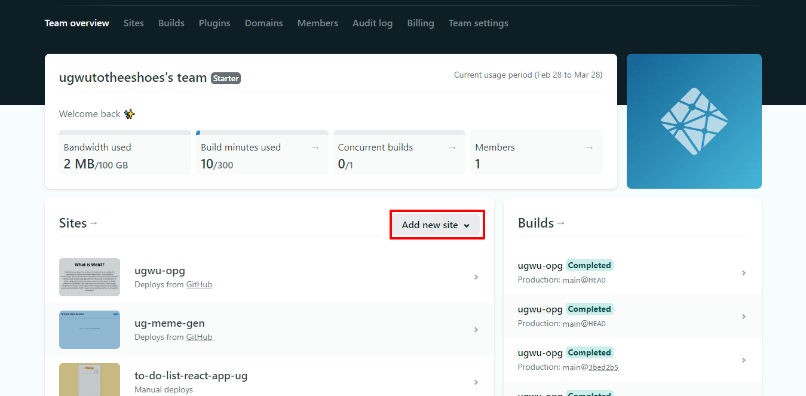Open the to-do-list-react-app-ug row chevron
Image resolution: width=806 pixels, height=396 pixels.
pos(476,382)
